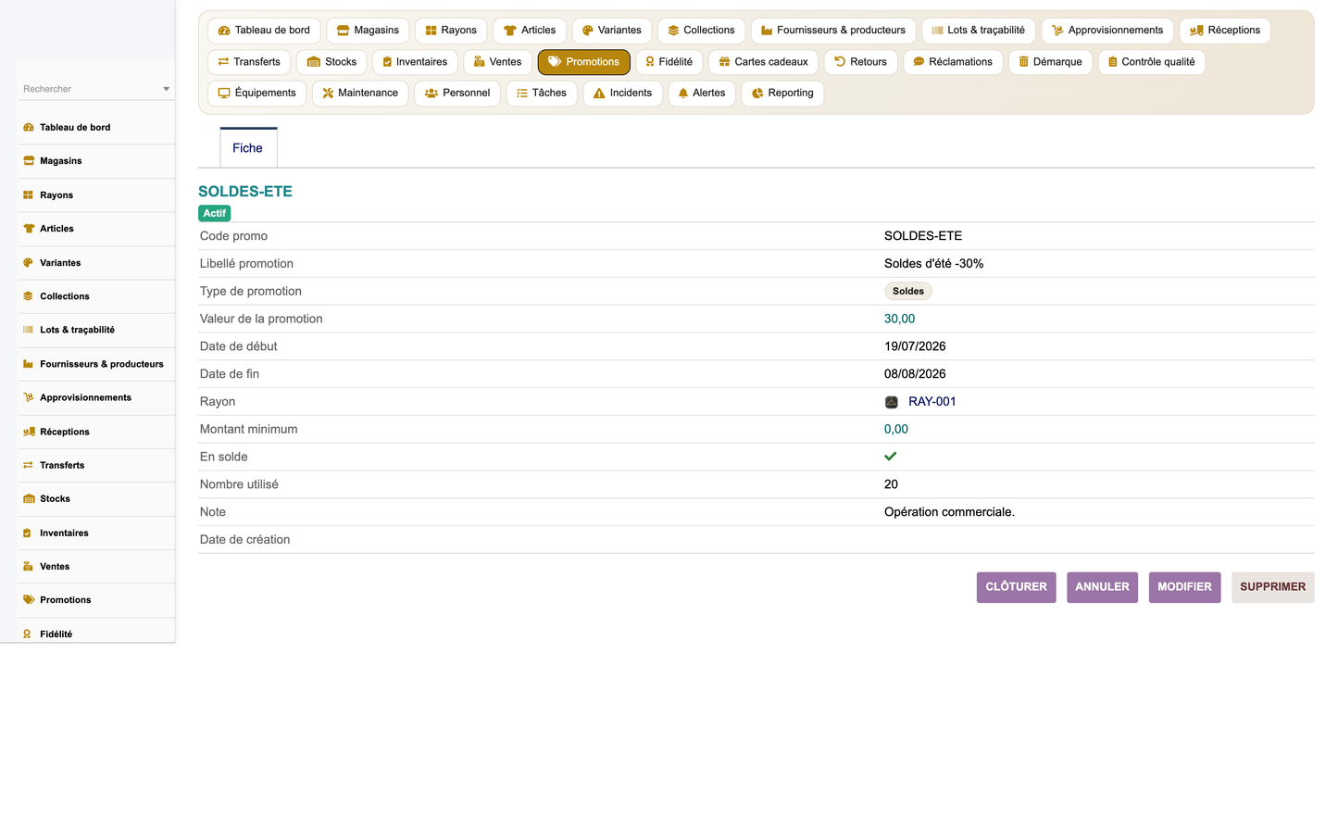This screenshot has width=1338, height=828.
Task: Click the Lots & traçabilité barcode sidebar icon
Action: [29, 330]
